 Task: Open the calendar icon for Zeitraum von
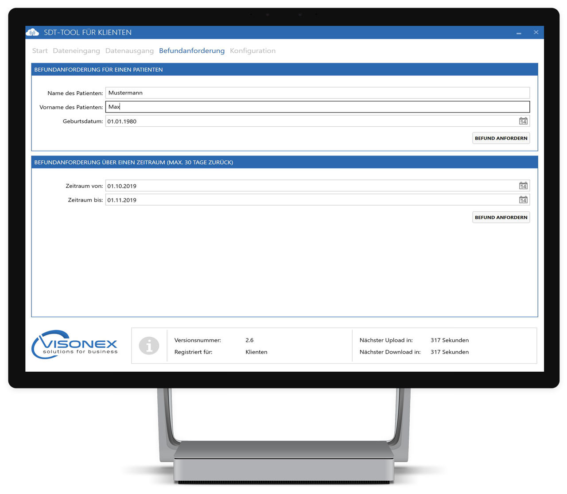click(x=523, y=185)
